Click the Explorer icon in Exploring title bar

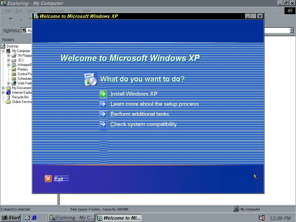(3, 3)
